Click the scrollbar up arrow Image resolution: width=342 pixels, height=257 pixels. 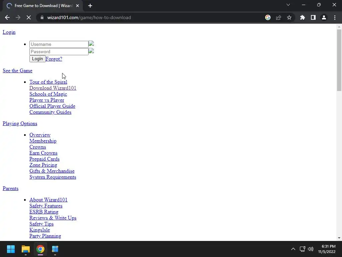coord(339,27)
